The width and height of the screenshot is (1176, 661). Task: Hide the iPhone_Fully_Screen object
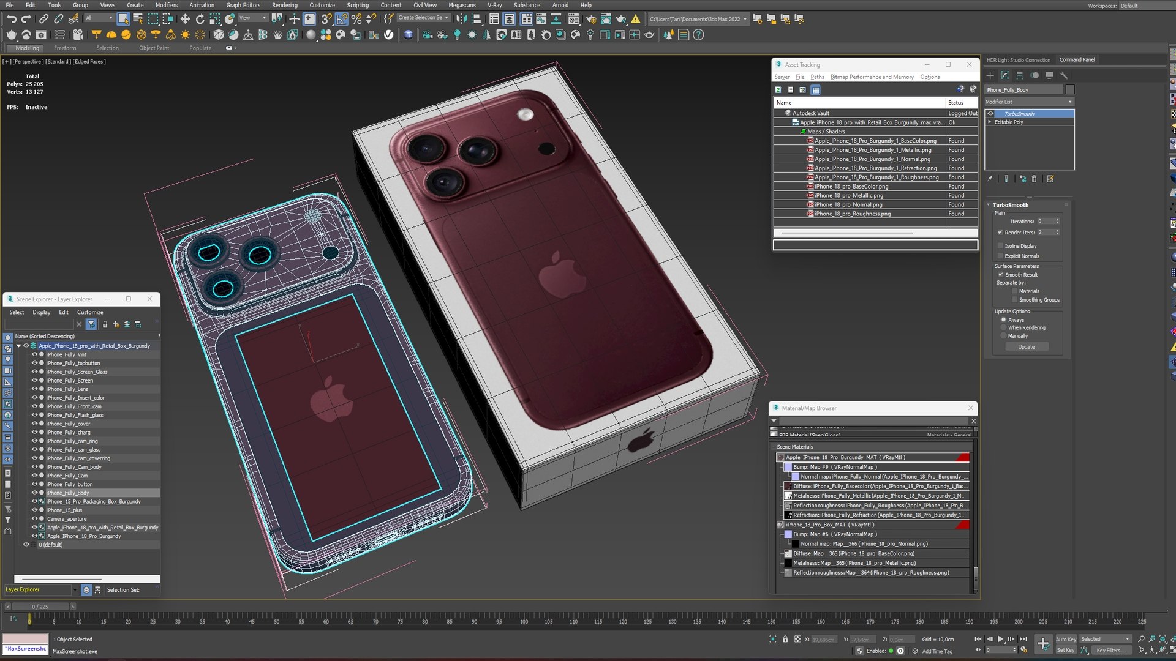pos(34,381)
